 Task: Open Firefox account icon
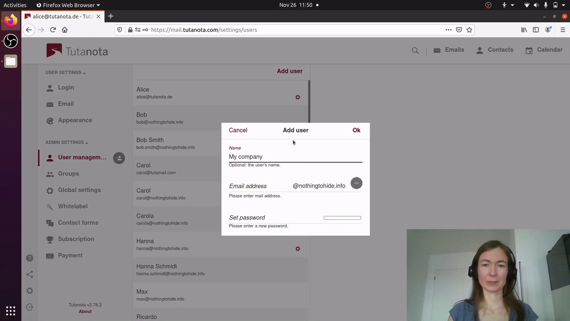(548, 30)
